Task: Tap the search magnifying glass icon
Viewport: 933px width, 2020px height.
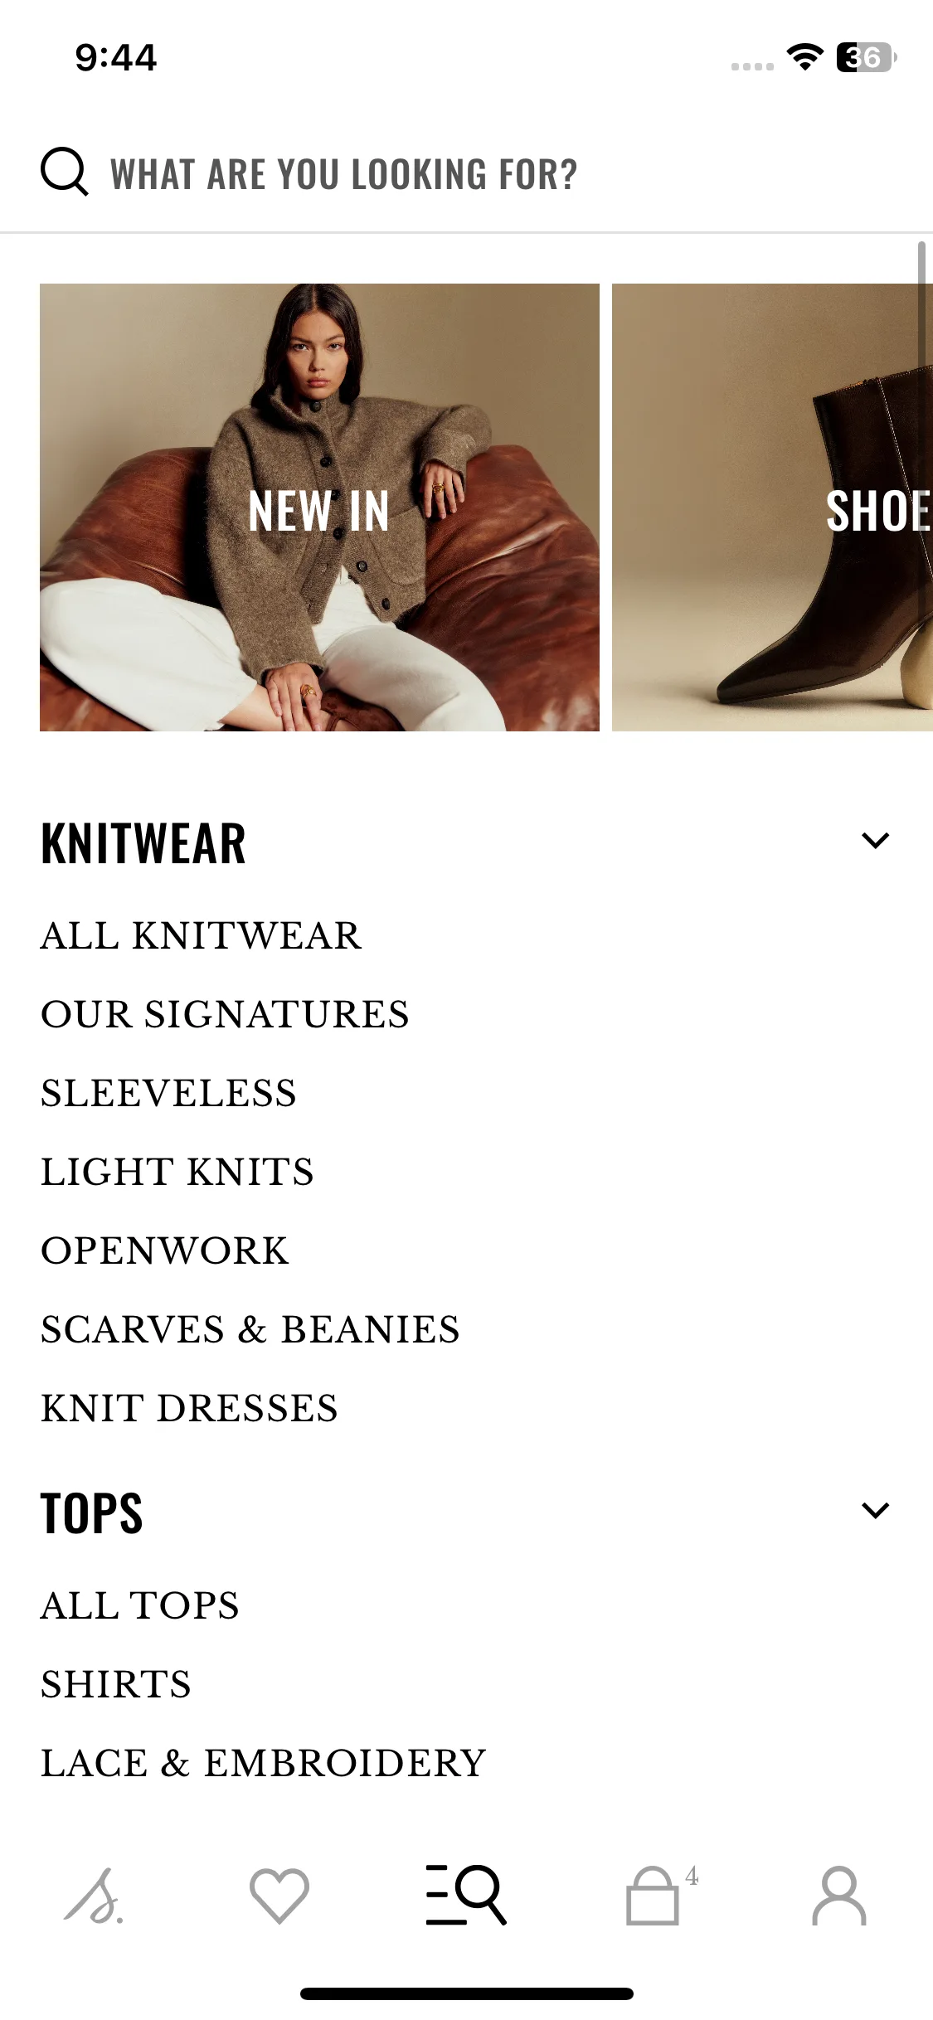Action: pyautogui.click(x=65, y=172)
